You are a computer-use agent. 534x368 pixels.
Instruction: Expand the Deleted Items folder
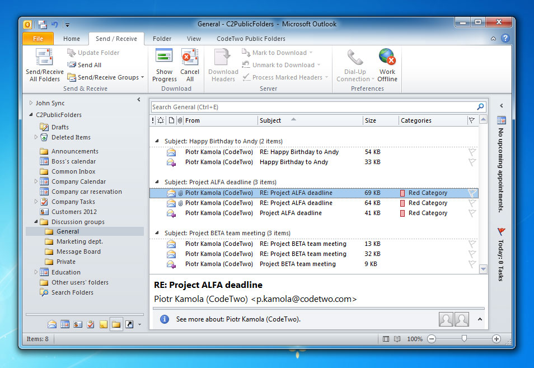(x=36, y=137)
